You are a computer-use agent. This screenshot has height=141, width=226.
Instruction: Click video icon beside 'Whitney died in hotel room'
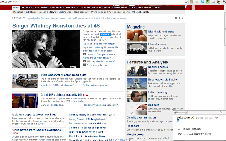point(84,61)
